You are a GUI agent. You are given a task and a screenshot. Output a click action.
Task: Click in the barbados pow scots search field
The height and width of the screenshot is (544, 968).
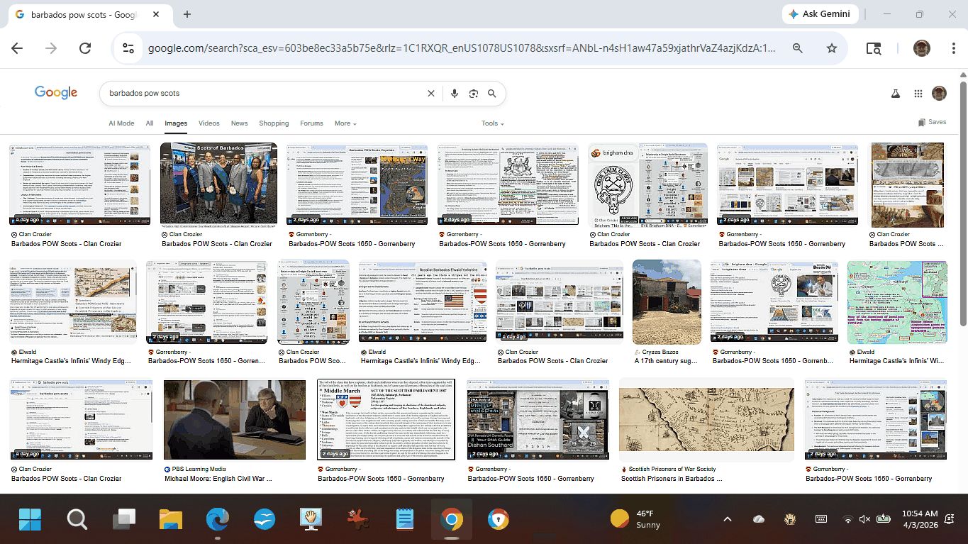tap(262, 94)
